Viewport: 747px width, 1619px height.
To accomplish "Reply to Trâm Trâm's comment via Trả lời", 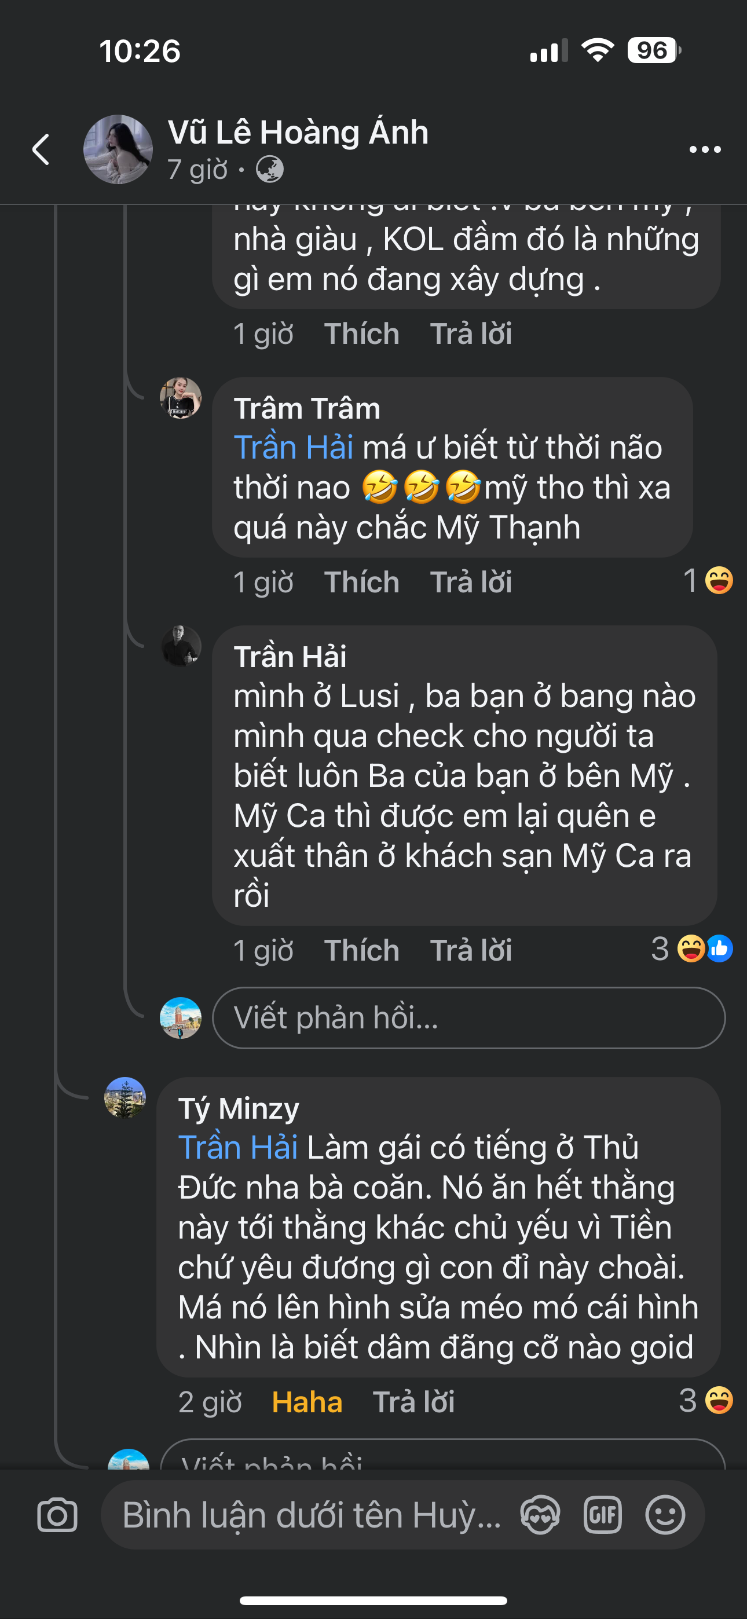I will click(x=470, y=582).
